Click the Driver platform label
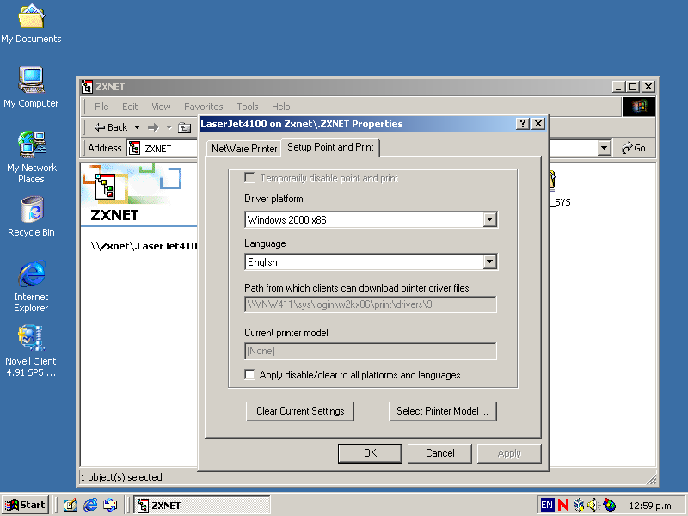Screen dimensions: 688x516 pos(273,199)
